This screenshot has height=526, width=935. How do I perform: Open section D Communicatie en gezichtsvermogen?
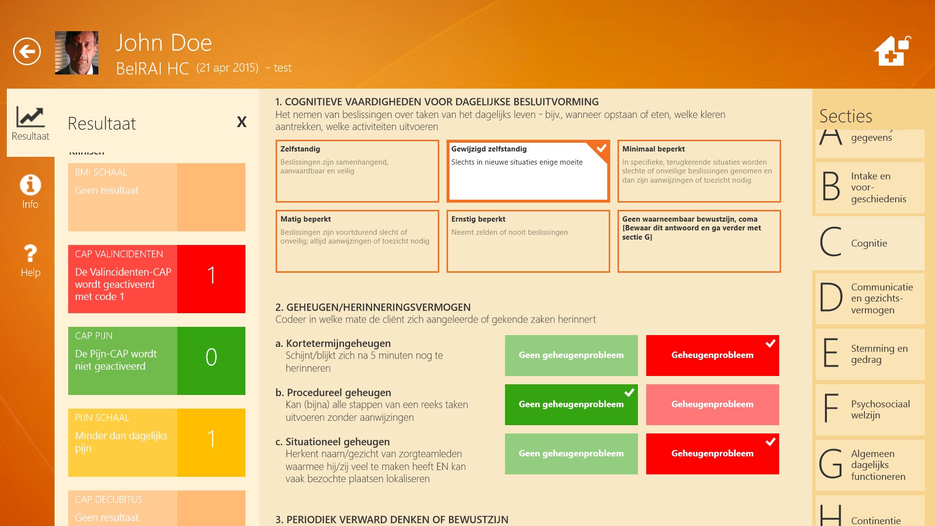tap(869, 298)
